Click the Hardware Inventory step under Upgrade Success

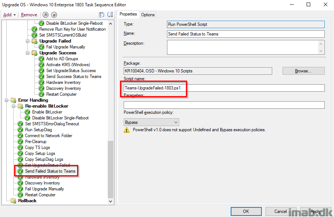pyautogui.click(x=63, y=82)
